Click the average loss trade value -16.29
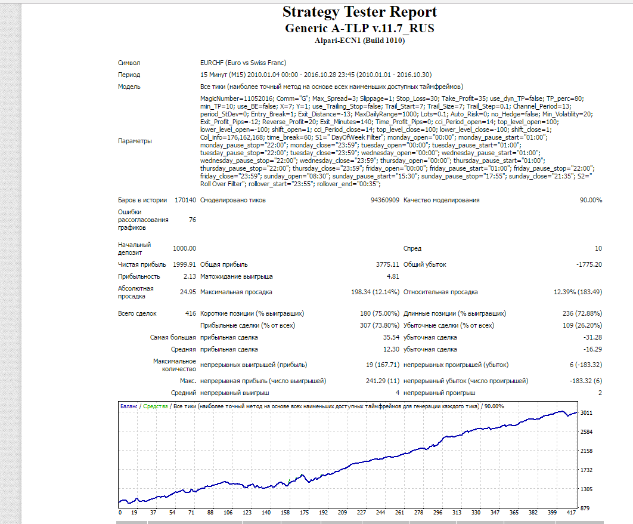Screen dimensions: 633x524 (592, 349)
